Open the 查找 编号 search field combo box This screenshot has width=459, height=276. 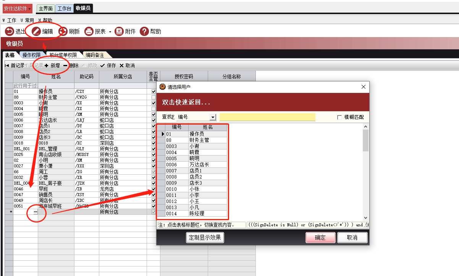(197, 117)
